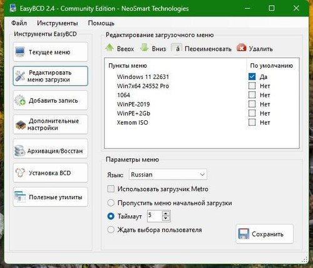
Task: Click the windows icon on Полезные утилиты
Action: tap(20, 197)
